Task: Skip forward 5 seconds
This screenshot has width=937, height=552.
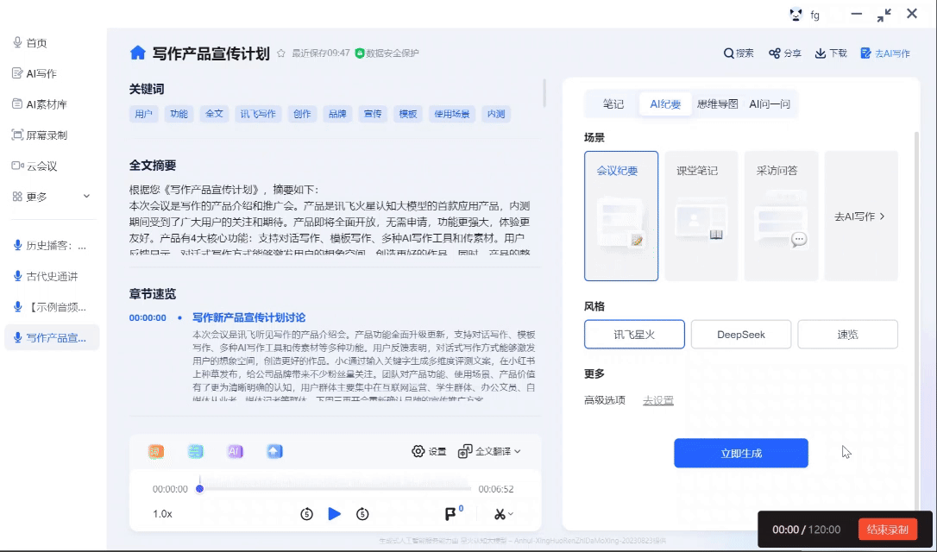Action: (x=362, y=514)
